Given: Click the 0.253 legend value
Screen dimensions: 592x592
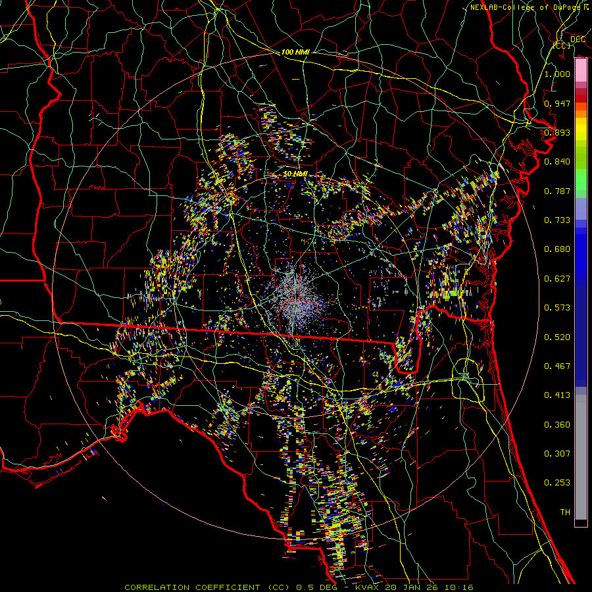Looking at the screenshot, I should (557, 483).
